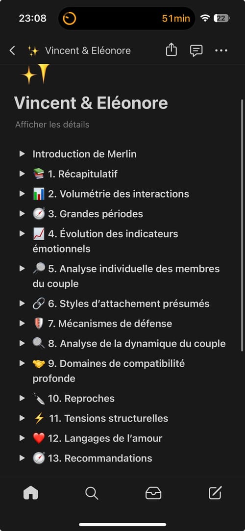
Task: Tap the timer icon in Dynamic Island
Action: pos(70,18)
